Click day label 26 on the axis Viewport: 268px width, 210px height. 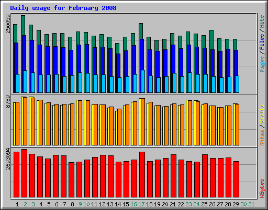point(212,204)
